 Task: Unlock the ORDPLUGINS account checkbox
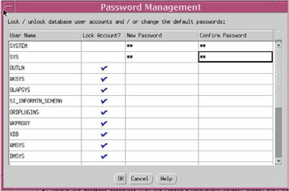click(x=104, y=113)
